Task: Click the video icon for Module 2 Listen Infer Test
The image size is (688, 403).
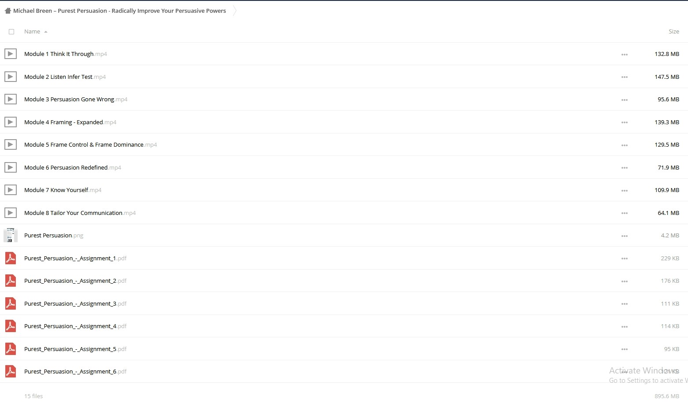Action: coord(11,77)
